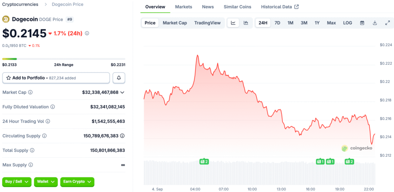
Task: Select the Price chart mode
Action: 150,23
